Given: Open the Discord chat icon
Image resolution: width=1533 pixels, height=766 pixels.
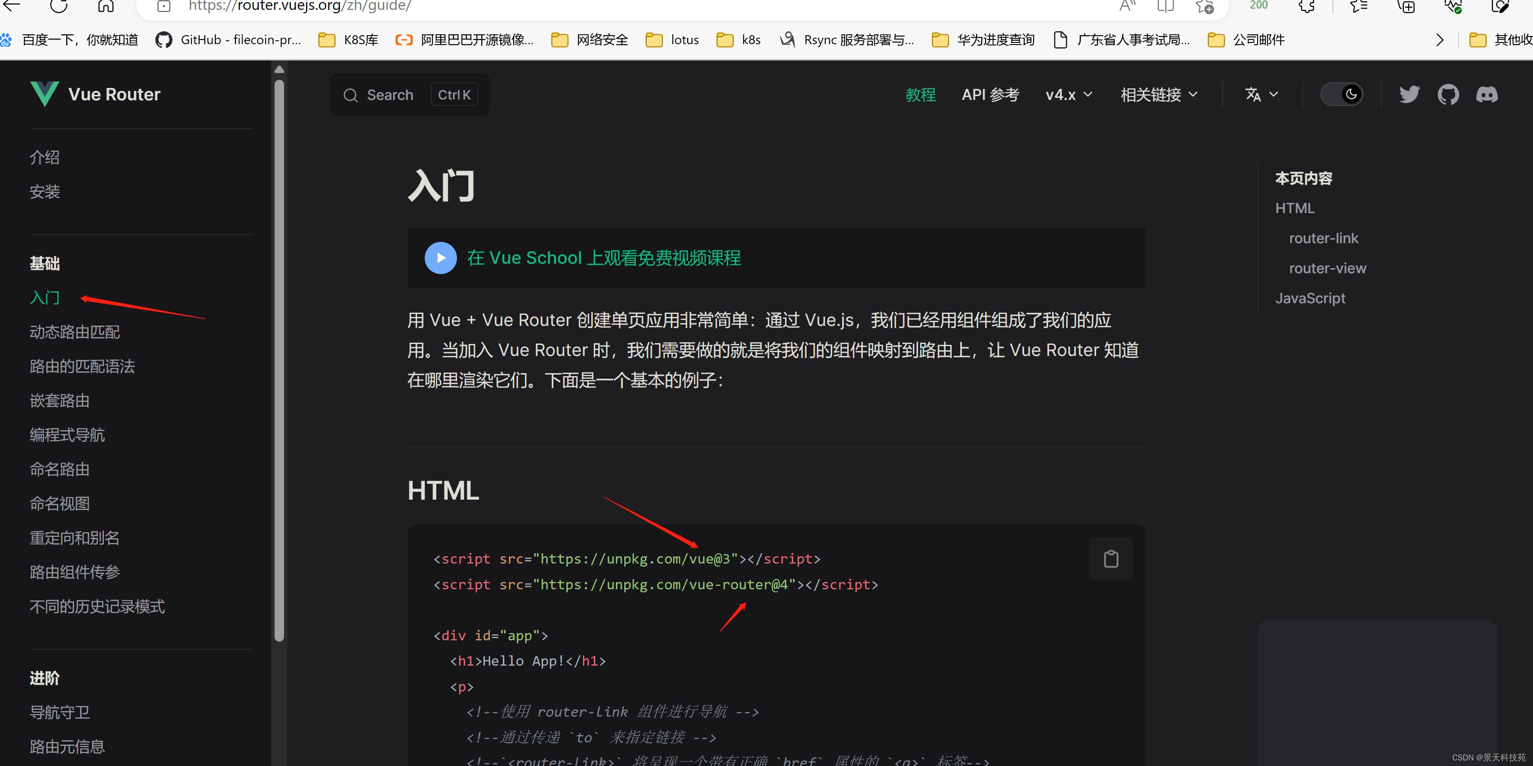Looking at the screenshot, I should tap(1487, 94).
